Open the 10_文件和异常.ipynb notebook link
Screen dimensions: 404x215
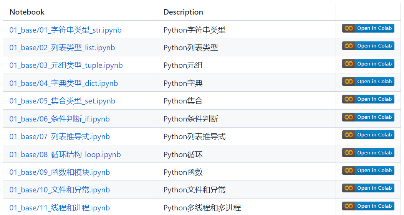[60, 190]
